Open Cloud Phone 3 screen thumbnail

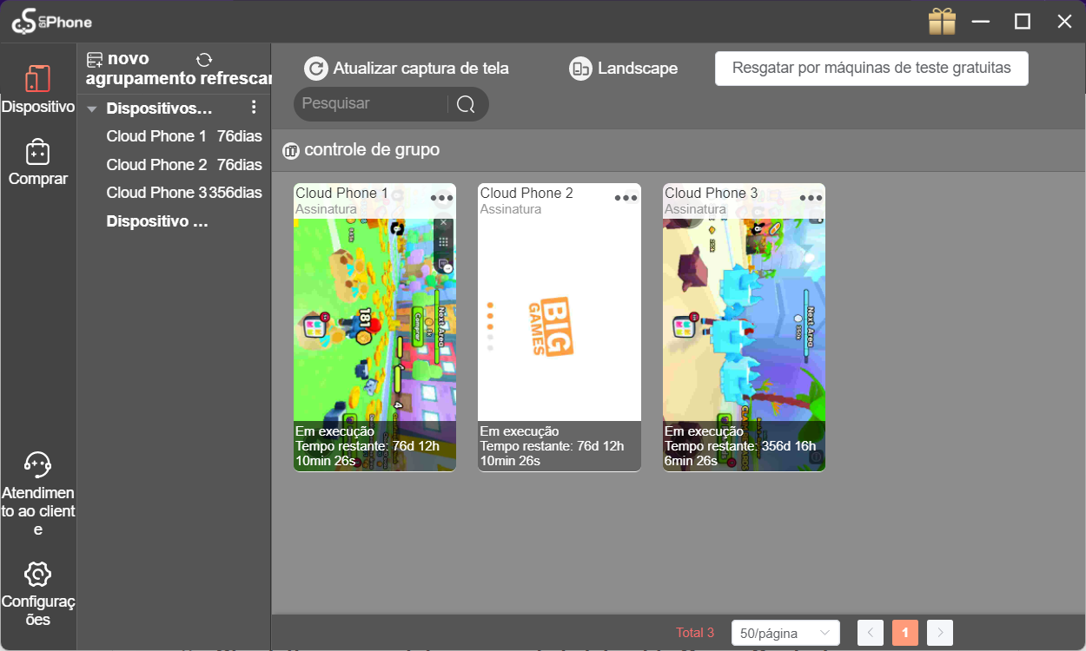click(744, 327)
